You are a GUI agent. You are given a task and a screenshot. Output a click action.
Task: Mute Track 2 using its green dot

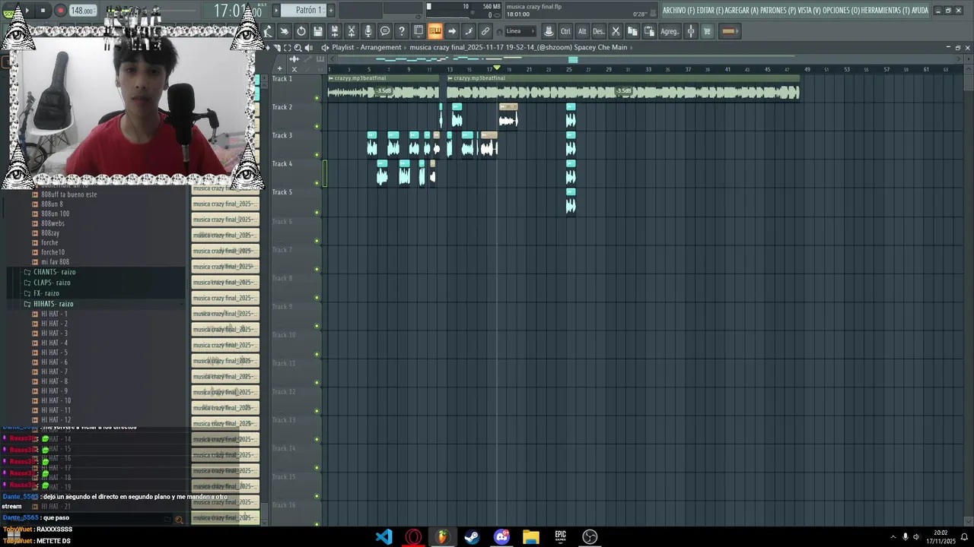317,126
